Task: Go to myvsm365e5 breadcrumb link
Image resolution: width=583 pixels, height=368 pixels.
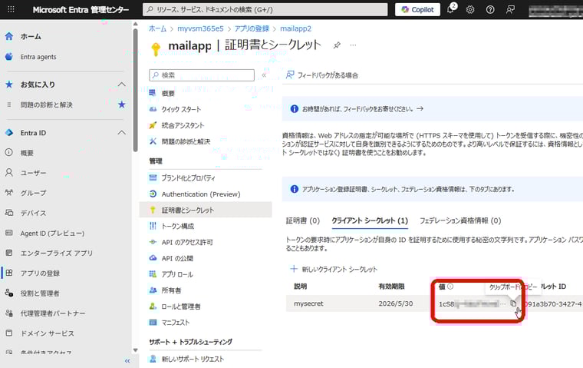Action: pos(200,28)
